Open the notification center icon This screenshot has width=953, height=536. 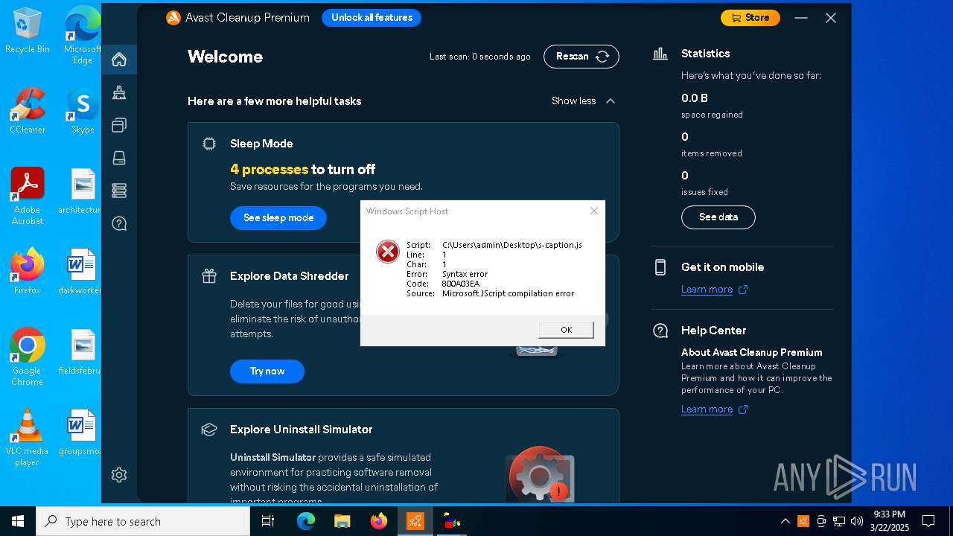[928, 521]
